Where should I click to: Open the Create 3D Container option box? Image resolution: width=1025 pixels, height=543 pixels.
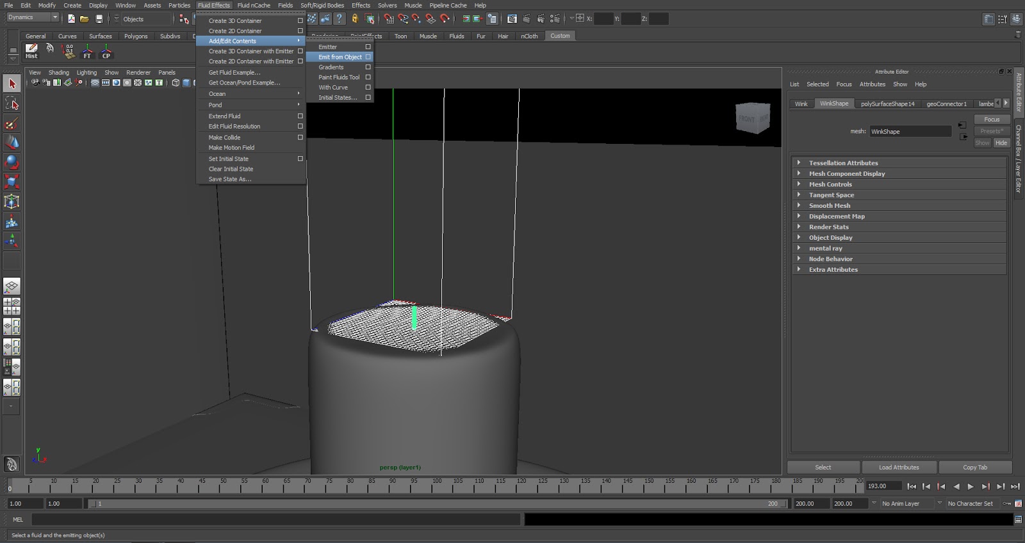coord(300,20)
